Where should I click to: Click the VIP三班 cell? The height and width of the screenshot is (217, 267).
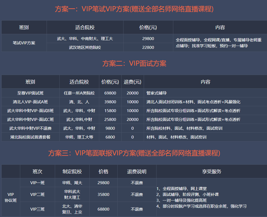pyautogui.click(x=38, y=209)
